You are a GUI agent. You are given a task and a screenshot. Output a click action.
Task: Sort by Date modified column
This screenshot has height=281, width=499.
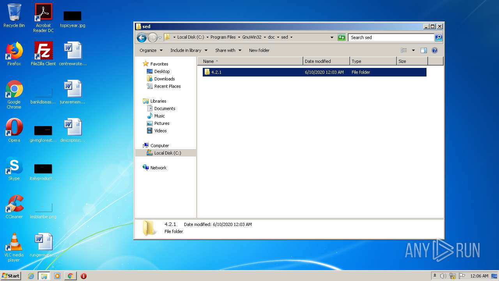click(326, 61)
